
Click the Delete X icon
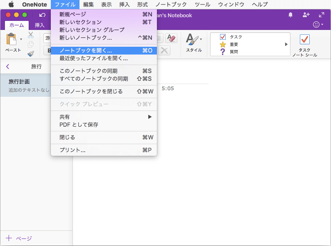[x=164, y=51]
